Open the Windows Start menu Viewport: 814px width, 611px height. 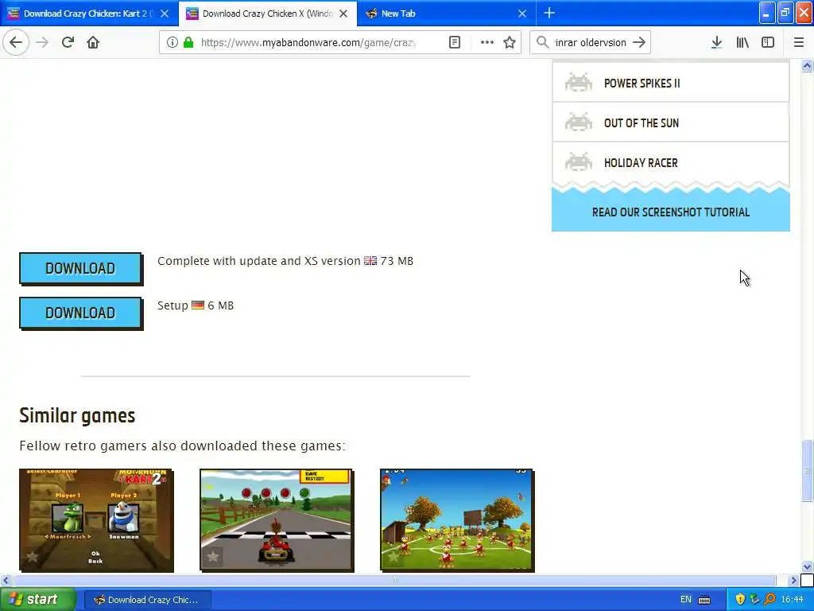pyautogui.click(x=37, y=599)
